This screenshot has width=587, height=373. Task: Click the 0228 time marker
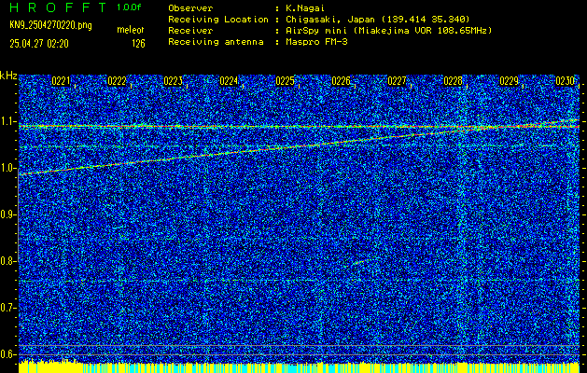click(453, 81)
